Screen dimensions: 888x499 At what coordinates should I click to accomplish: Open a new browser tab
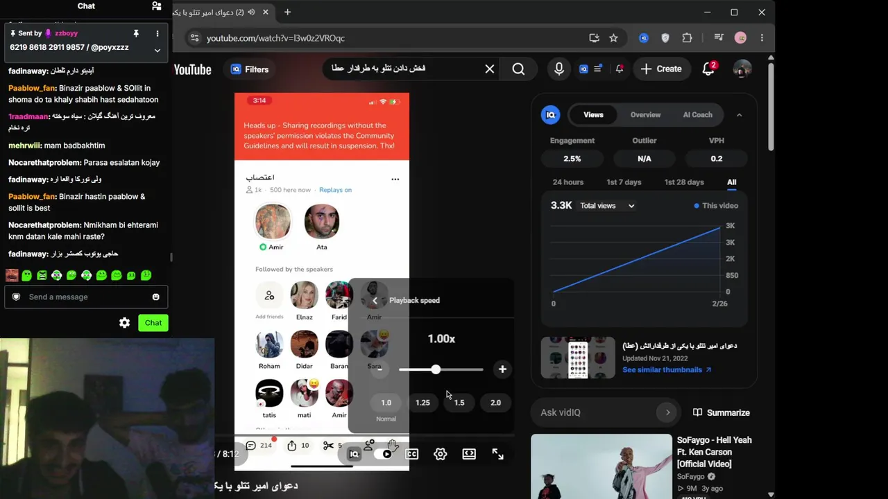pyautogui.click(x=287, y=12)
